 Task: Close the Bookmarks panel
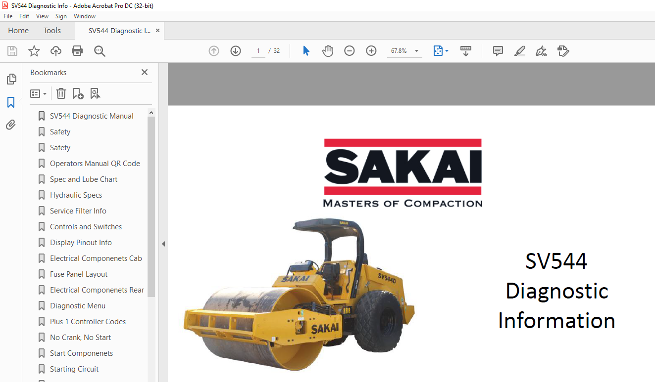pos(145,72)
